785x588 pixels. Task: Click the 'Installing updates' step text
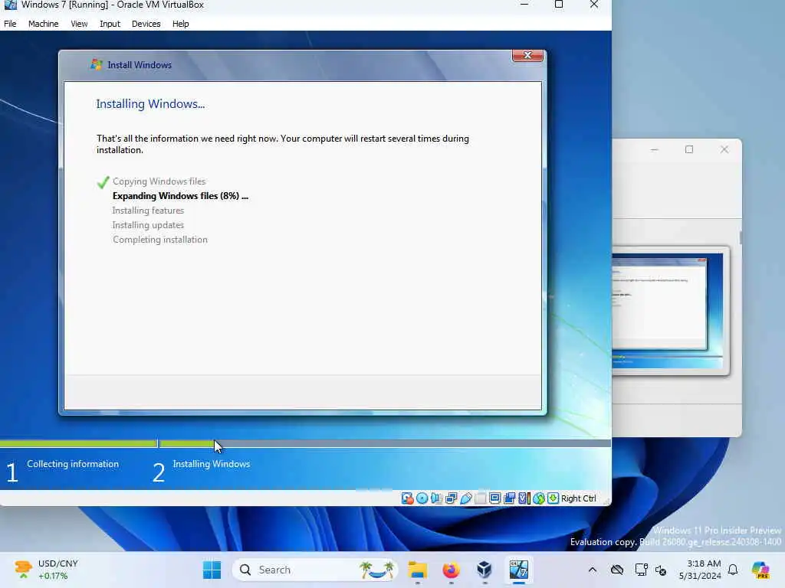[148, 225]
